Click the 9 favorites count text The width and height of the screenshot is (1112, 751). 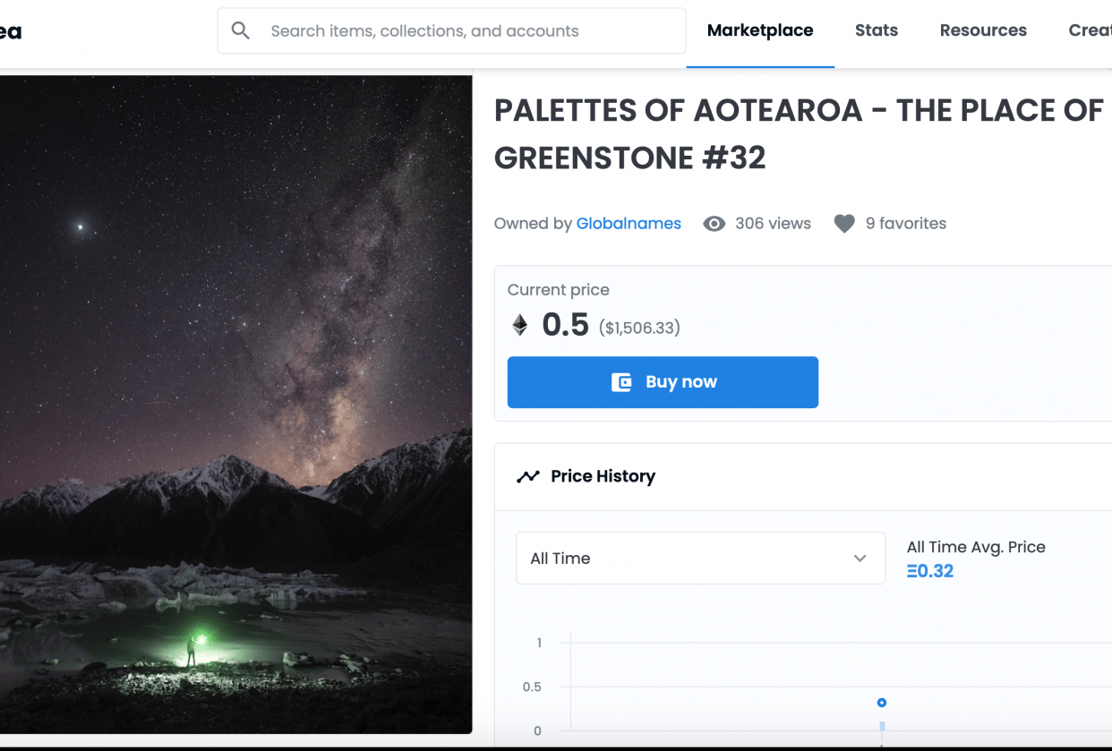point(905,224)
